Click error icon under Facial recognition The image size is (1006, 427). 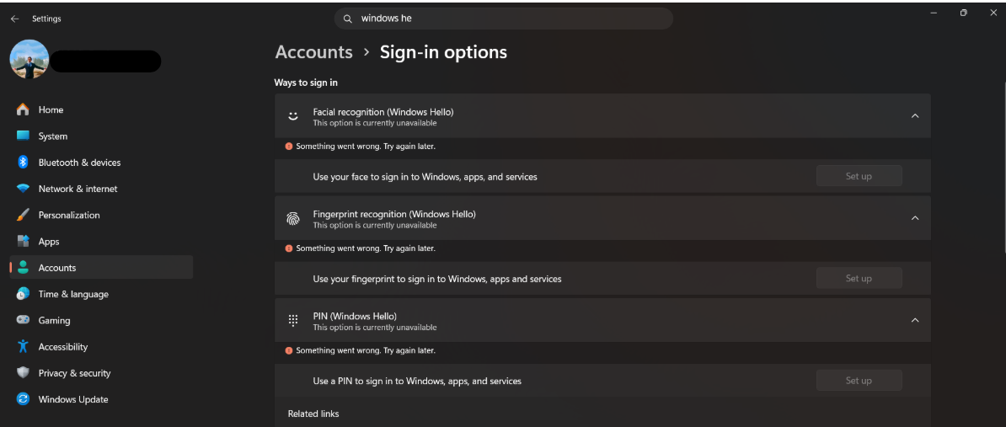pos(289,147)
